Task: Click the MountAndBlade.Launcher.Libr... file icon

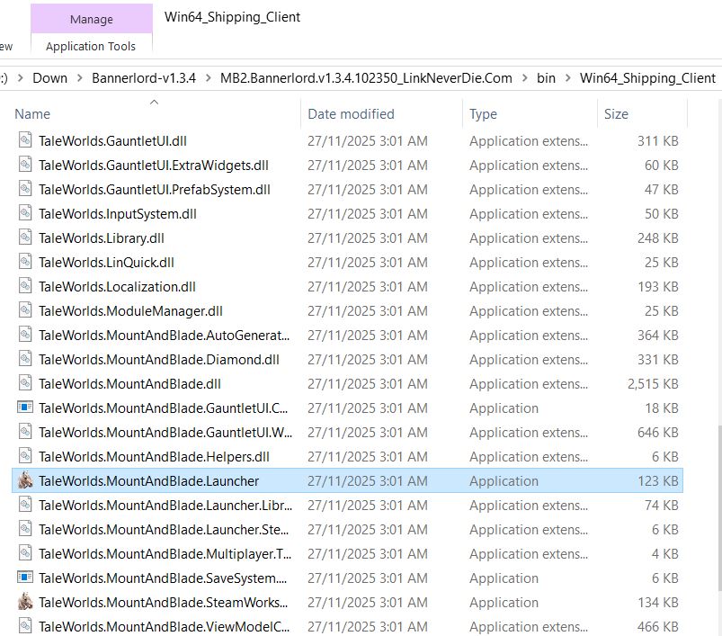Action: [25, 505]
